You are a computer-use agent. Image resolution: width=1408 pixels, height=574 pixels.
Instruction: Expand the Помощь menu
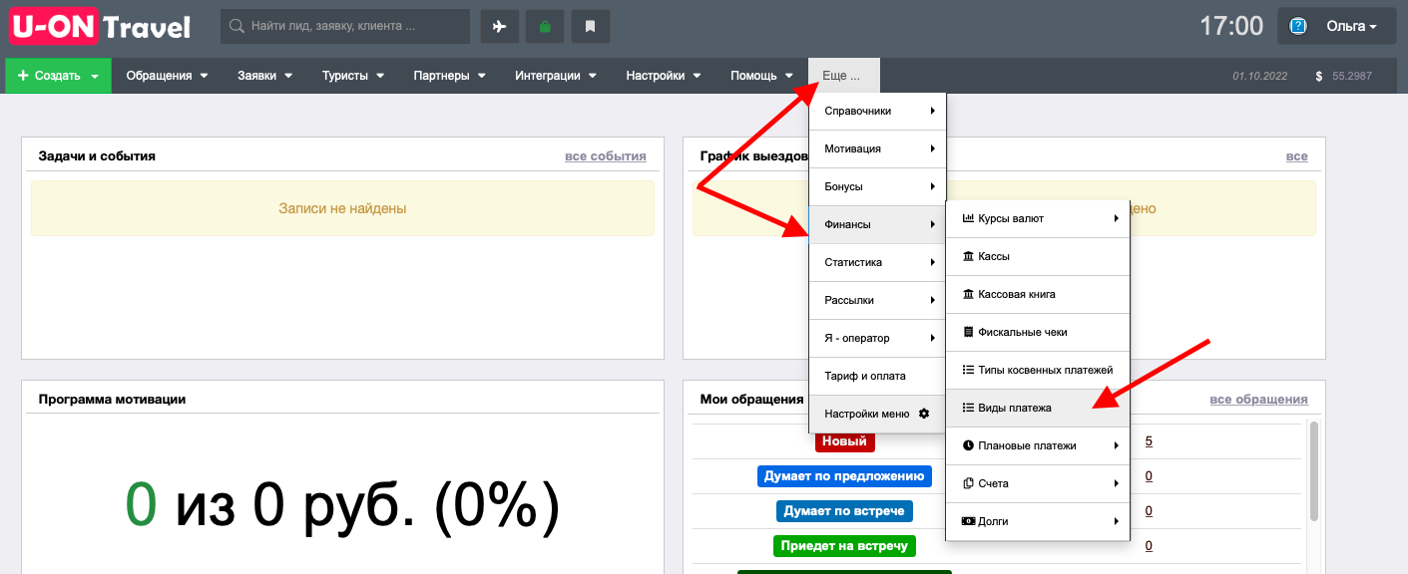click(761, 76)
